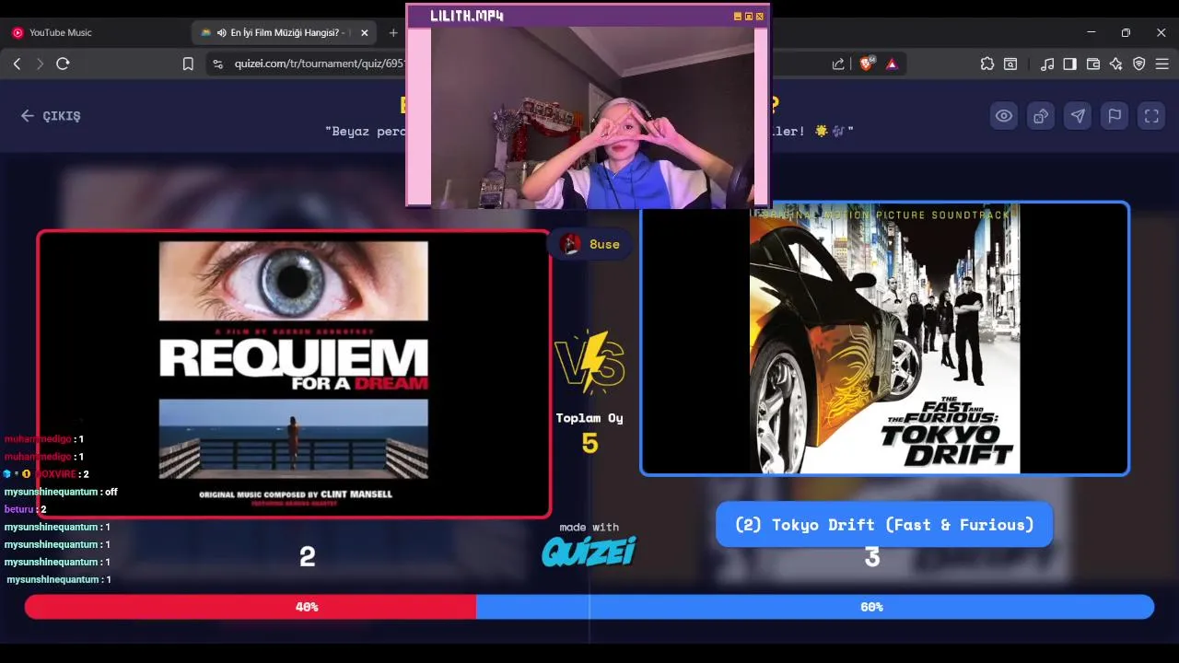1179x663 pixels.
Task: Vote for Requiem for a Dream cover
Action: pyautogui.click(x=294, y=374)
